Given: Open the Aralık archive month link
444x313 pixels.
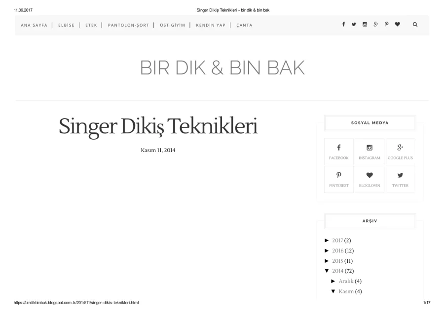Looking at the screenshot, I should (x=346, y=281).
